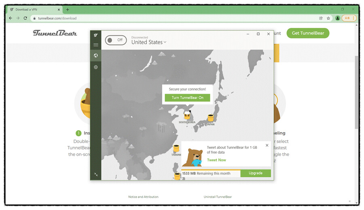Click the TunnelBear logo icon in sidebar

[95, 35]
